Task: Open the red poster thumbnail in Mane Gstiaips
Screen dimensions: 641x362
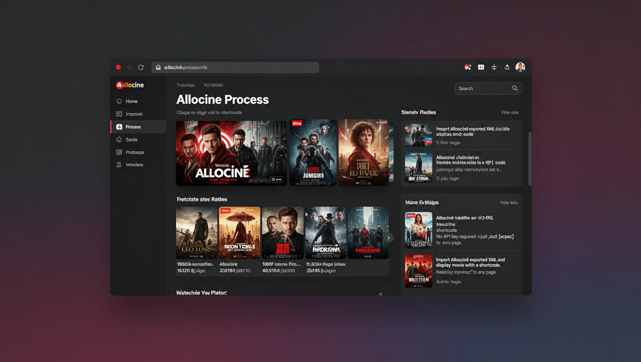Action: point(419,271)
